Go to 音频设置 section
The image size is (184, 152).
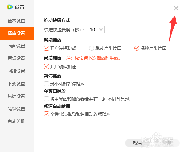point(16,59)
